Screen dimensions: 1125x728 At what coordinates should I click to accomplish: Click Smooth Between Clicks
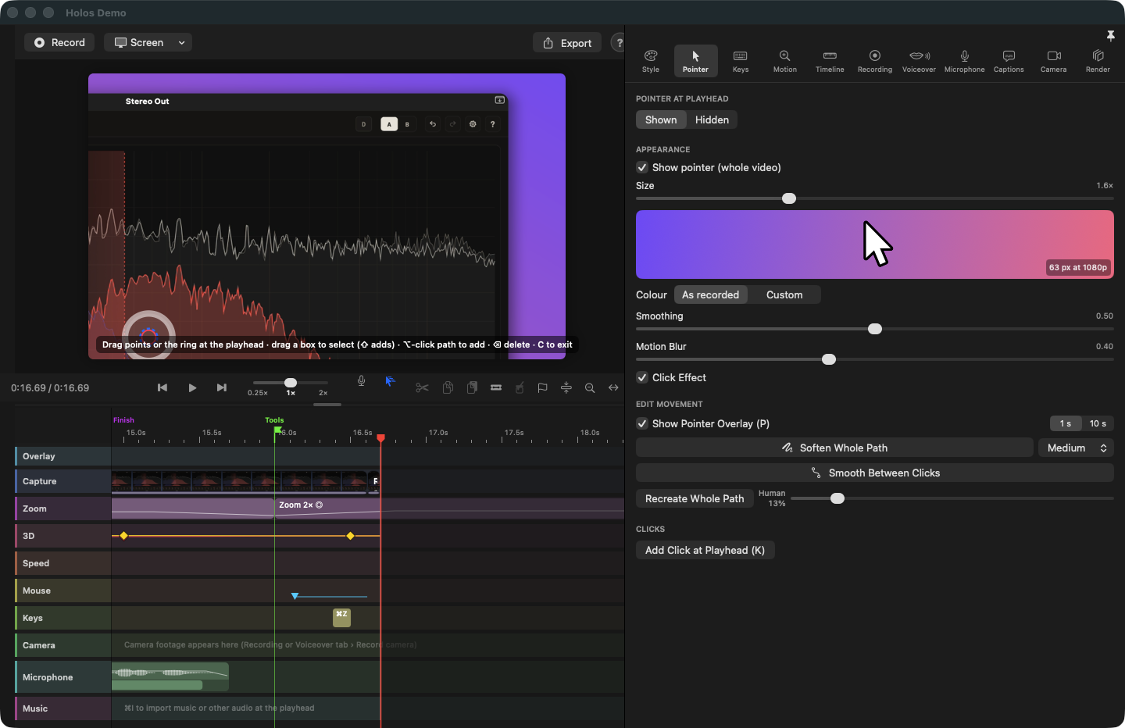pyautogui.click(x=875, y=473)
